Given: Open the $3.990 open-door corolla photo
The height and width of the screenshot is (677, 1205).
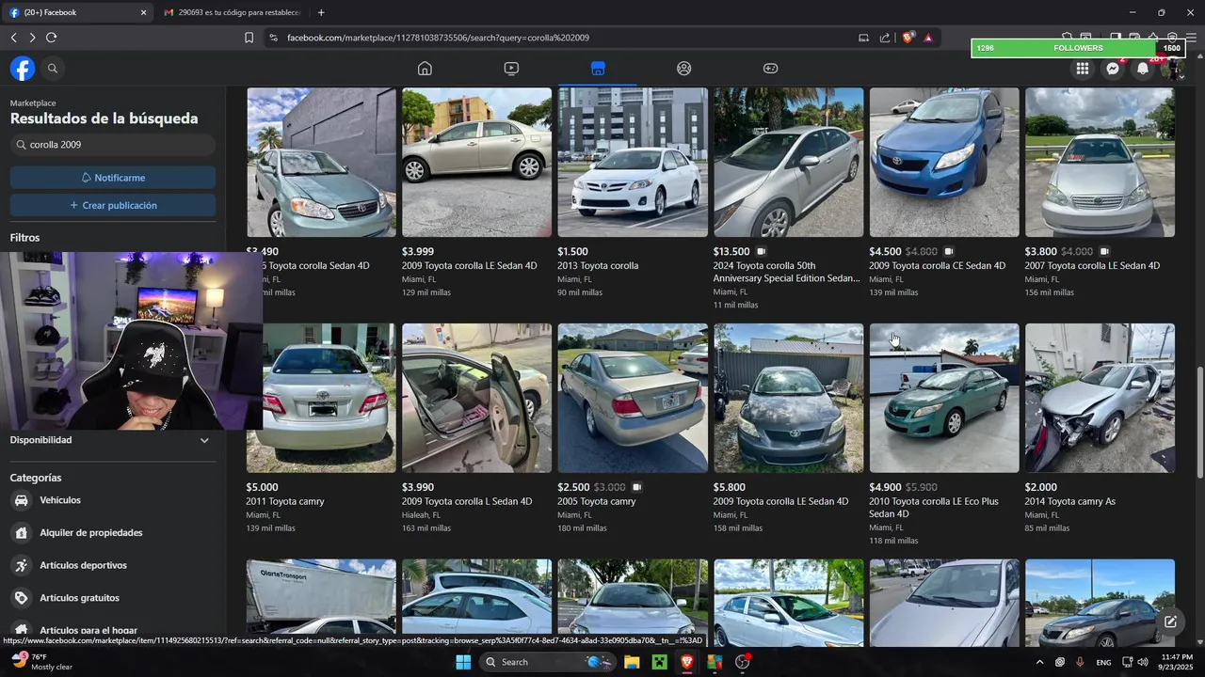Looking at the screenshot, I should [477, 398].
